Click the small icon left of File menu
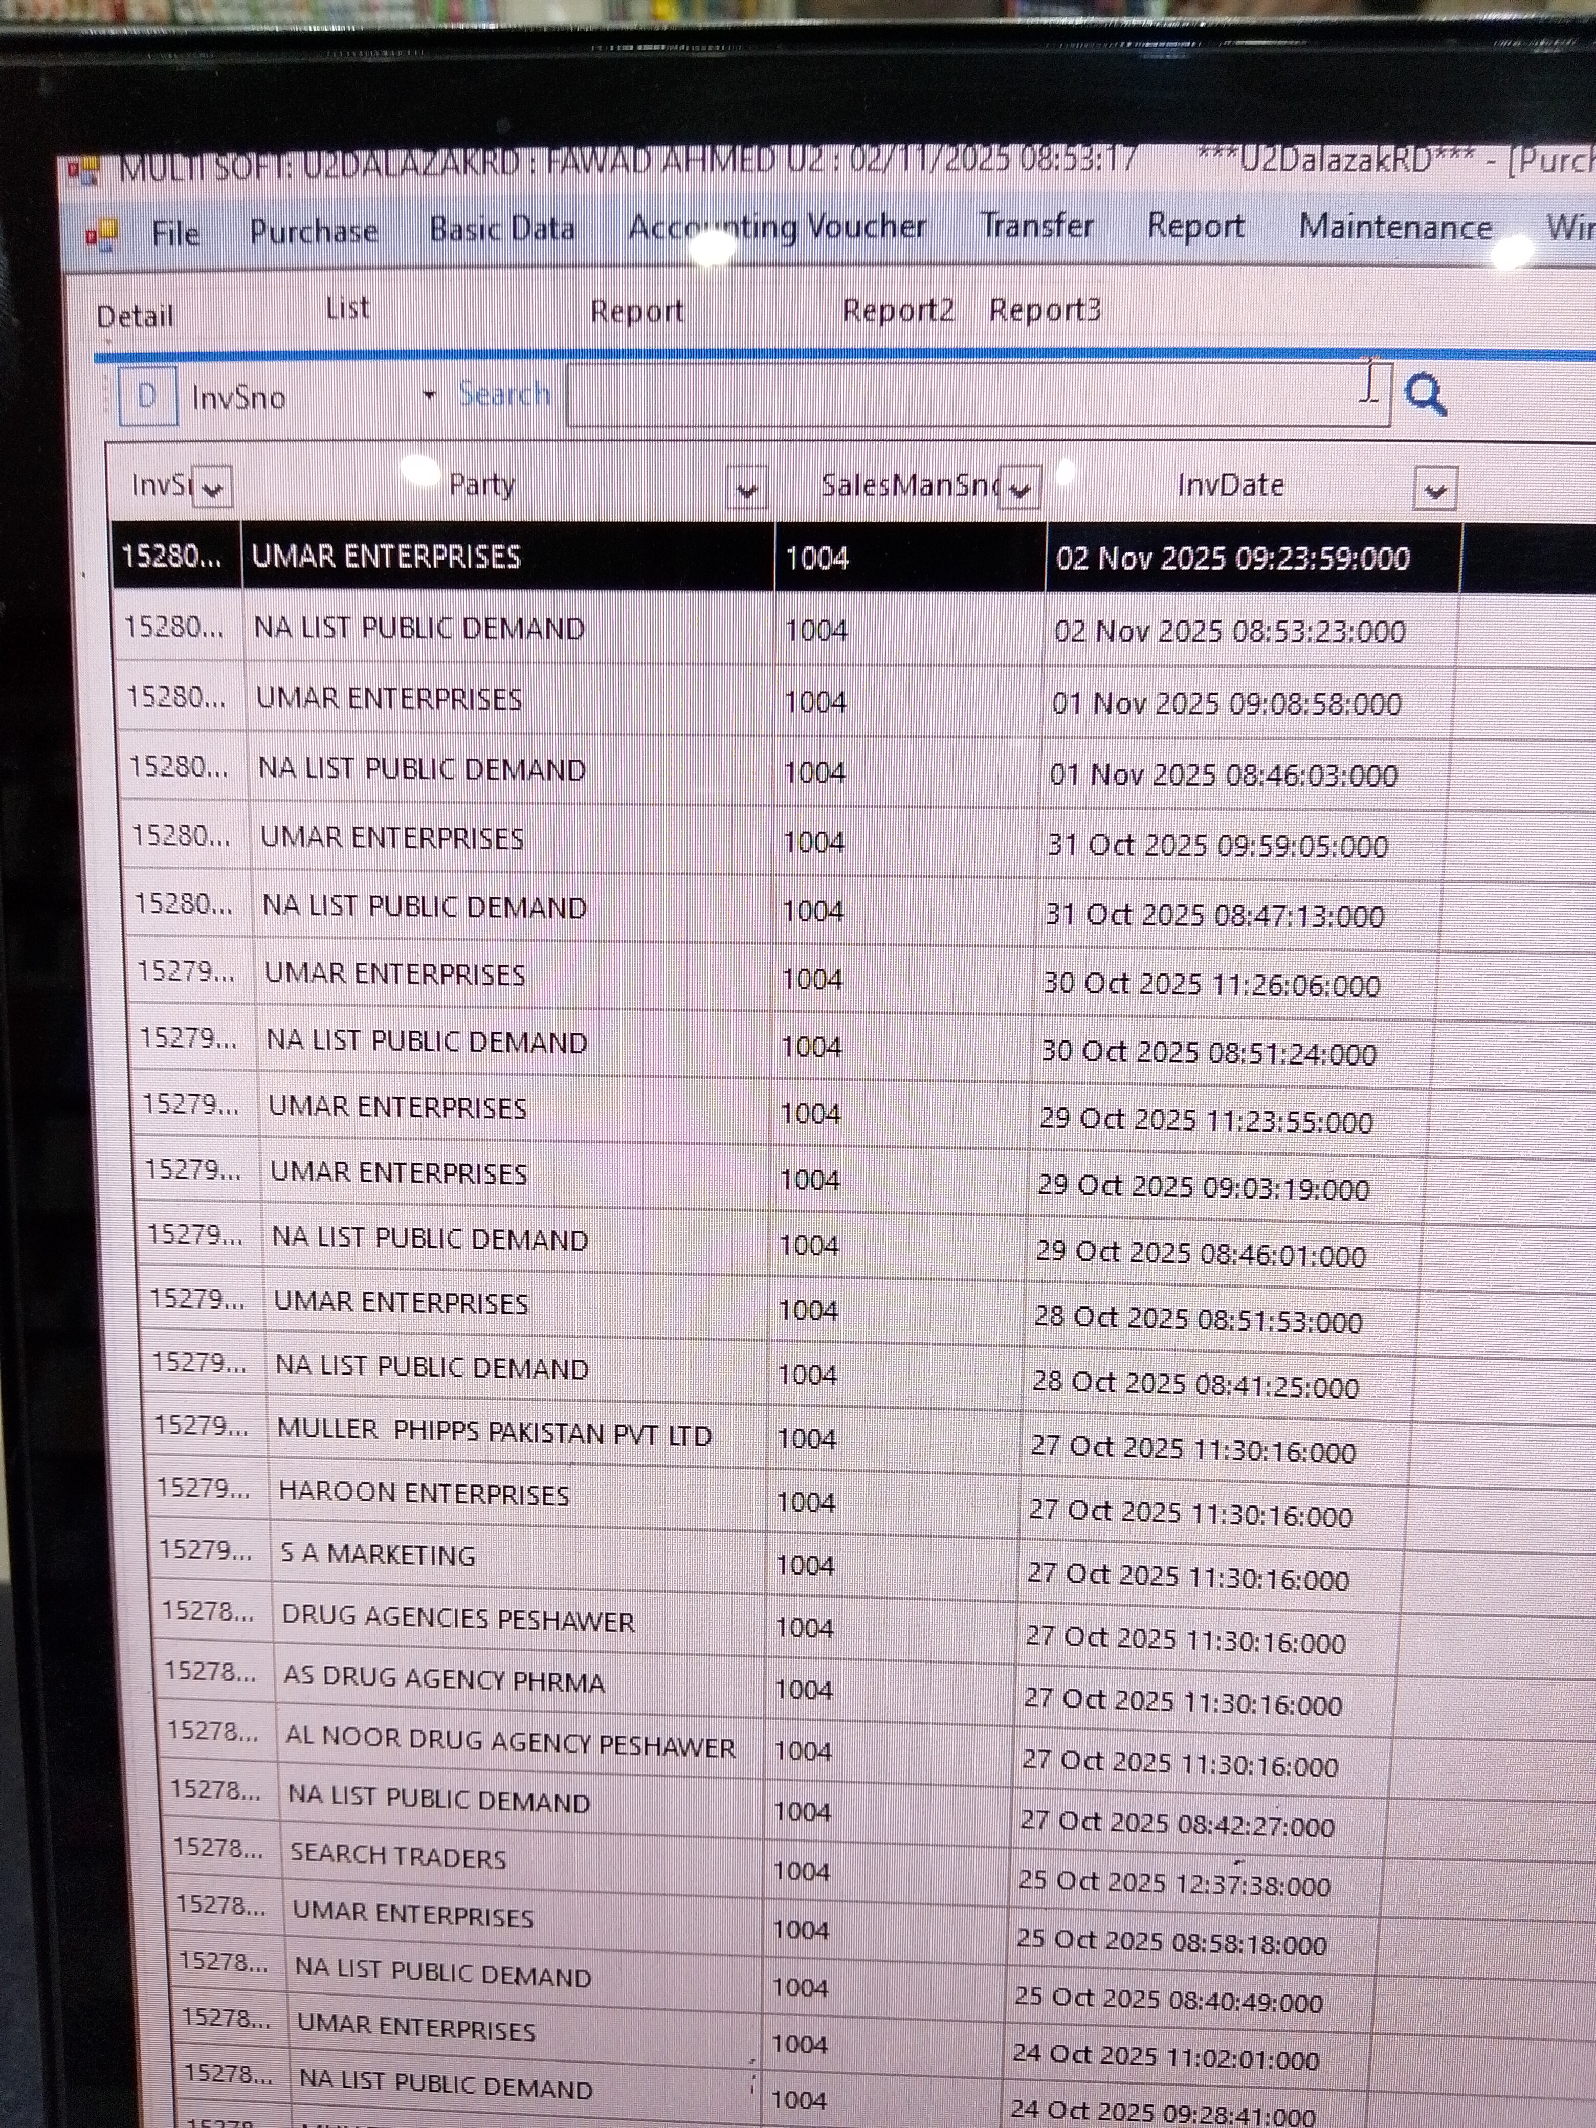 click(x=101, y=234)
